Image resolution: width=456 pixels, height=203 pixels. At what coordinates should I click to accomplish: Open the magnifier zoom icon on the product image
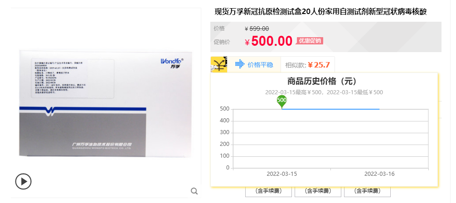click(194, 191)
